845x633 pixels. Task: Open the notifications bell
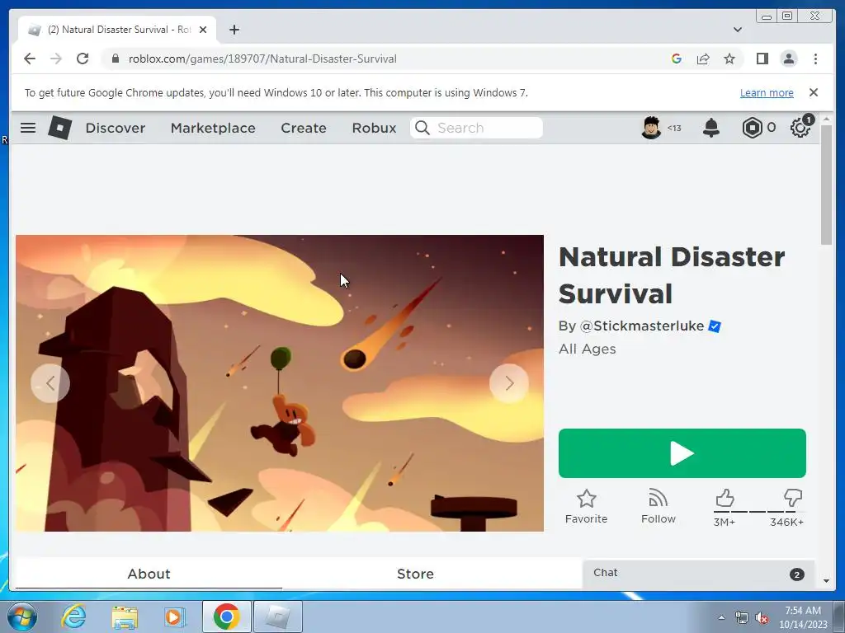(711, 128)
